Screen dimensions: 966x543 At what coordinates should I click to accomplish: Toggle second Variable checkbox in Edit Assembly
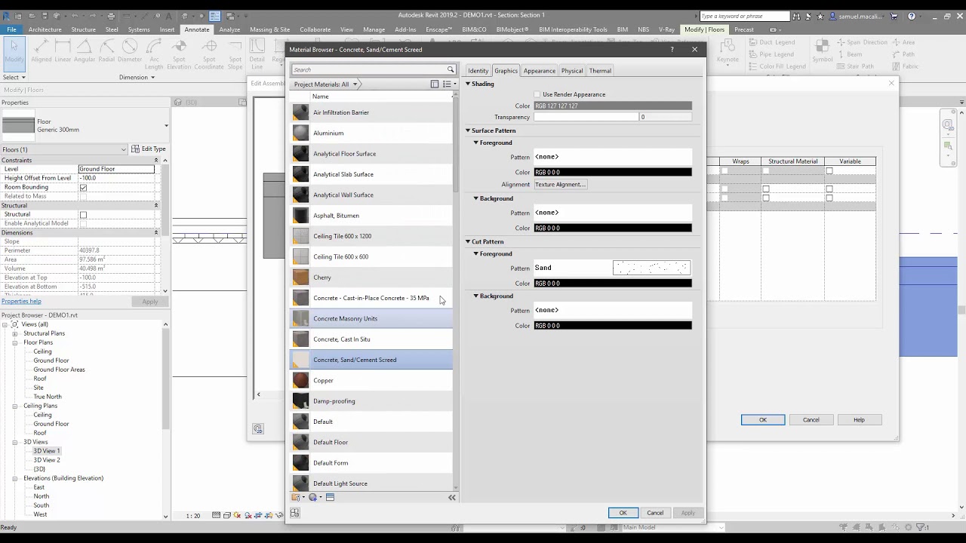(829, 189)
